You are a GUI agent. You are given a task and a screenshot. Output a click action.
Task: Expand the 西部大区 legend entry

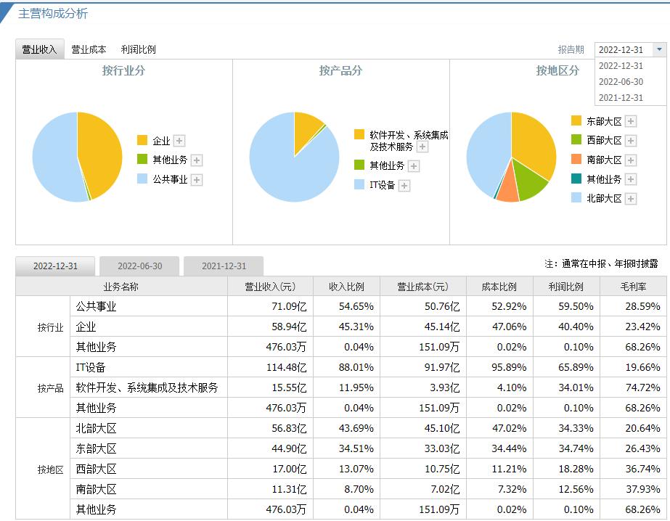click(x=631, y=141)
